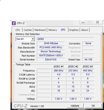Open the Caches tab
Image resolution: width=104 pixels, height=110 pixels.
[28, 30]
